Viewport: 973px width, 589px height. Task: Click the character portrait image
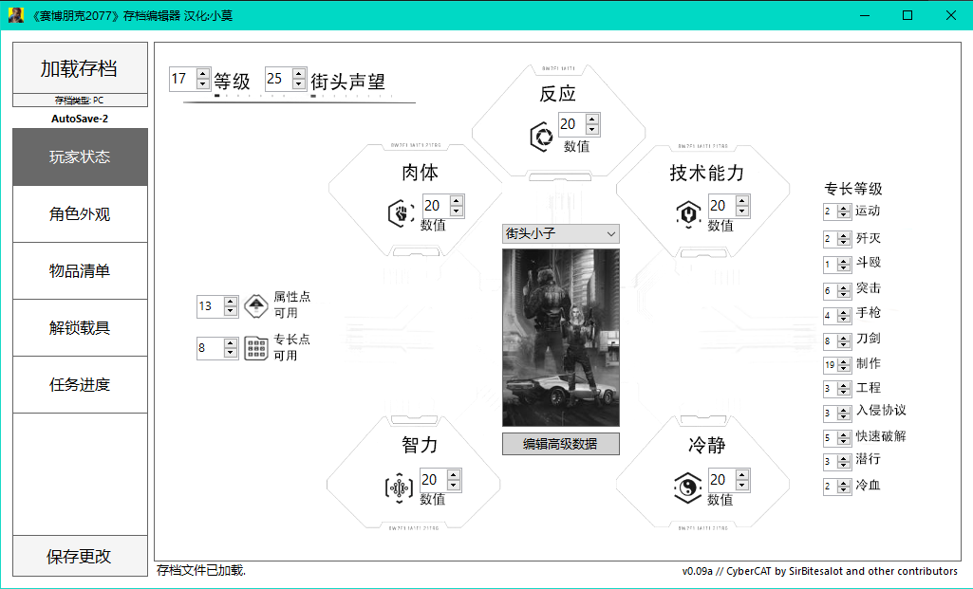(x=560, y=338)
